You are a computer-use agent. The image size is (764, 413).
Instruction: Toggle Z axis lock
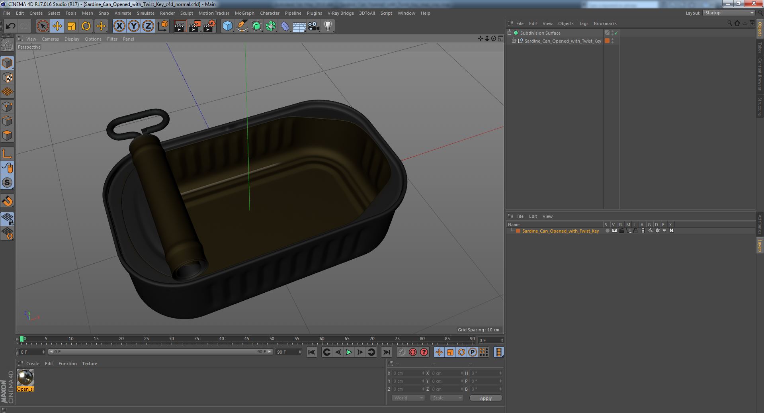[x=148, y=26]
